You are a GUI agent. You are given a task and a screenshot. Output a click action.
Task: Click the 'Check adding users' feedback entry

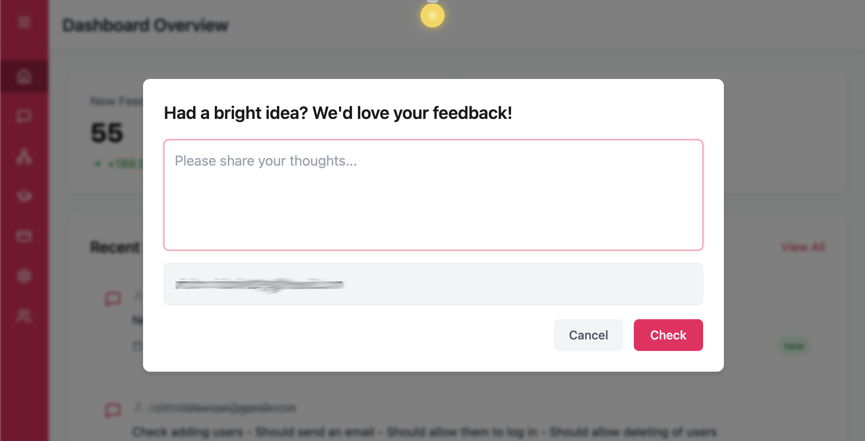click(424, 432)
